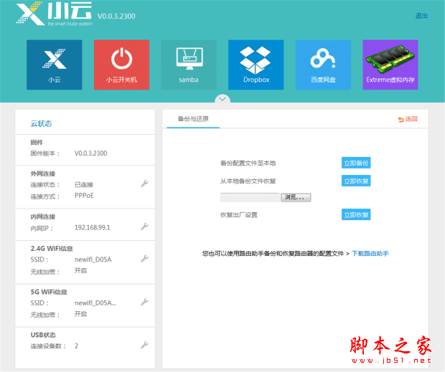Click the 固件 heading
Image resolution: width=445 pixels, height=372 pixels.
pos(37,142)
